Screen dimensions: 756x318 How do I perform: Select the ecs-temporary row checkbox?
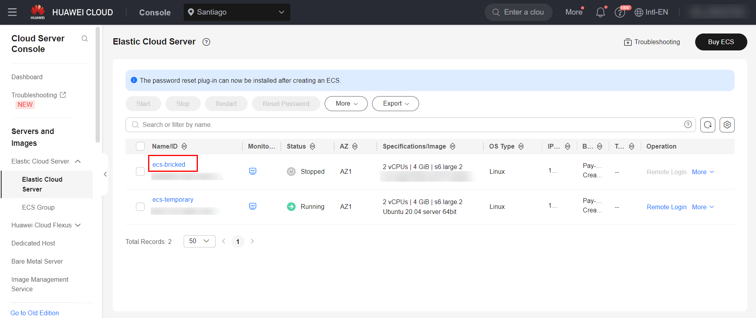(x=140, y=206)
